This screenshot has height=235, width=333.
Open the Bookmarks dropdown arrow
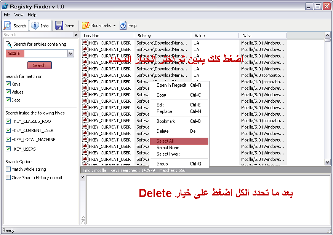click(114, 25)
